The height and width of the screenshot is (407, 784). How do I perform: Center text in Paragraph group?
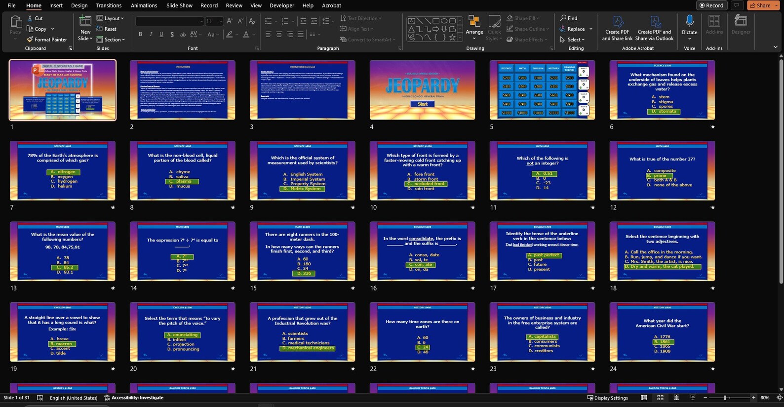279,35
